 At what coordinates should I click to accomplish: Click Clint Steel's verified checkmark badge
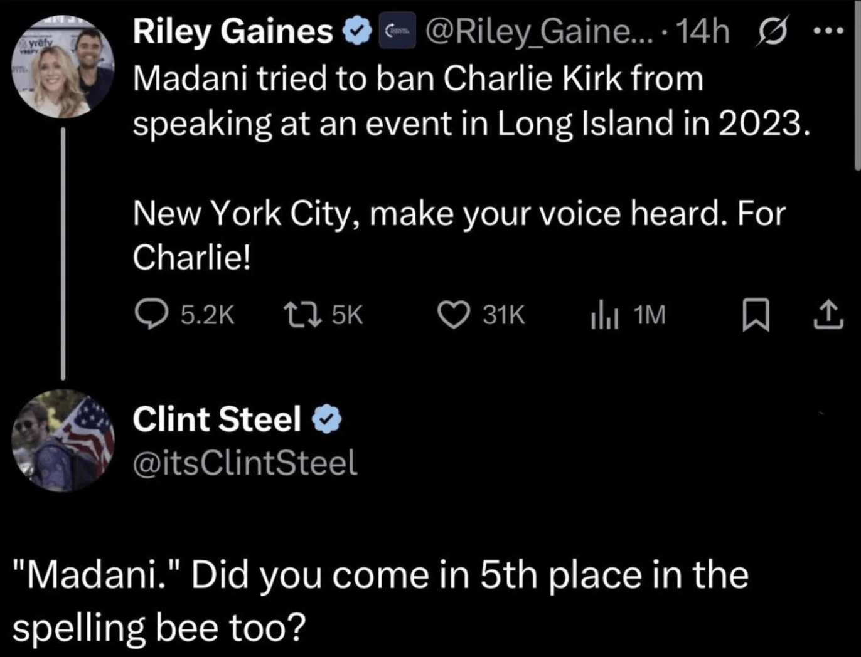[x=326, y=419]
